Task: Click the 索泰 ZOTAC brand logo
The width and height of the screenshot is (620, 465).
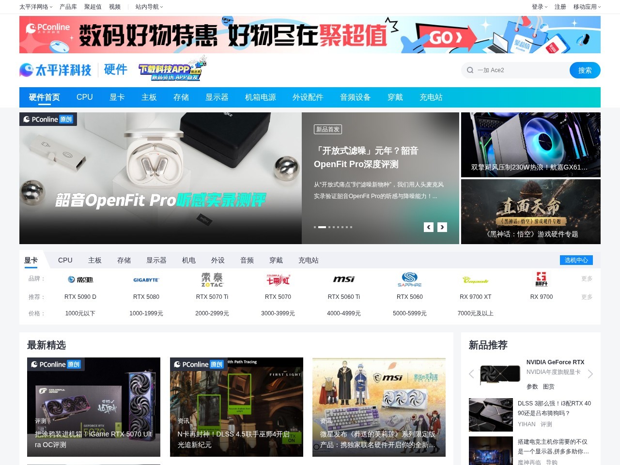Action: (x=212, y=279)
